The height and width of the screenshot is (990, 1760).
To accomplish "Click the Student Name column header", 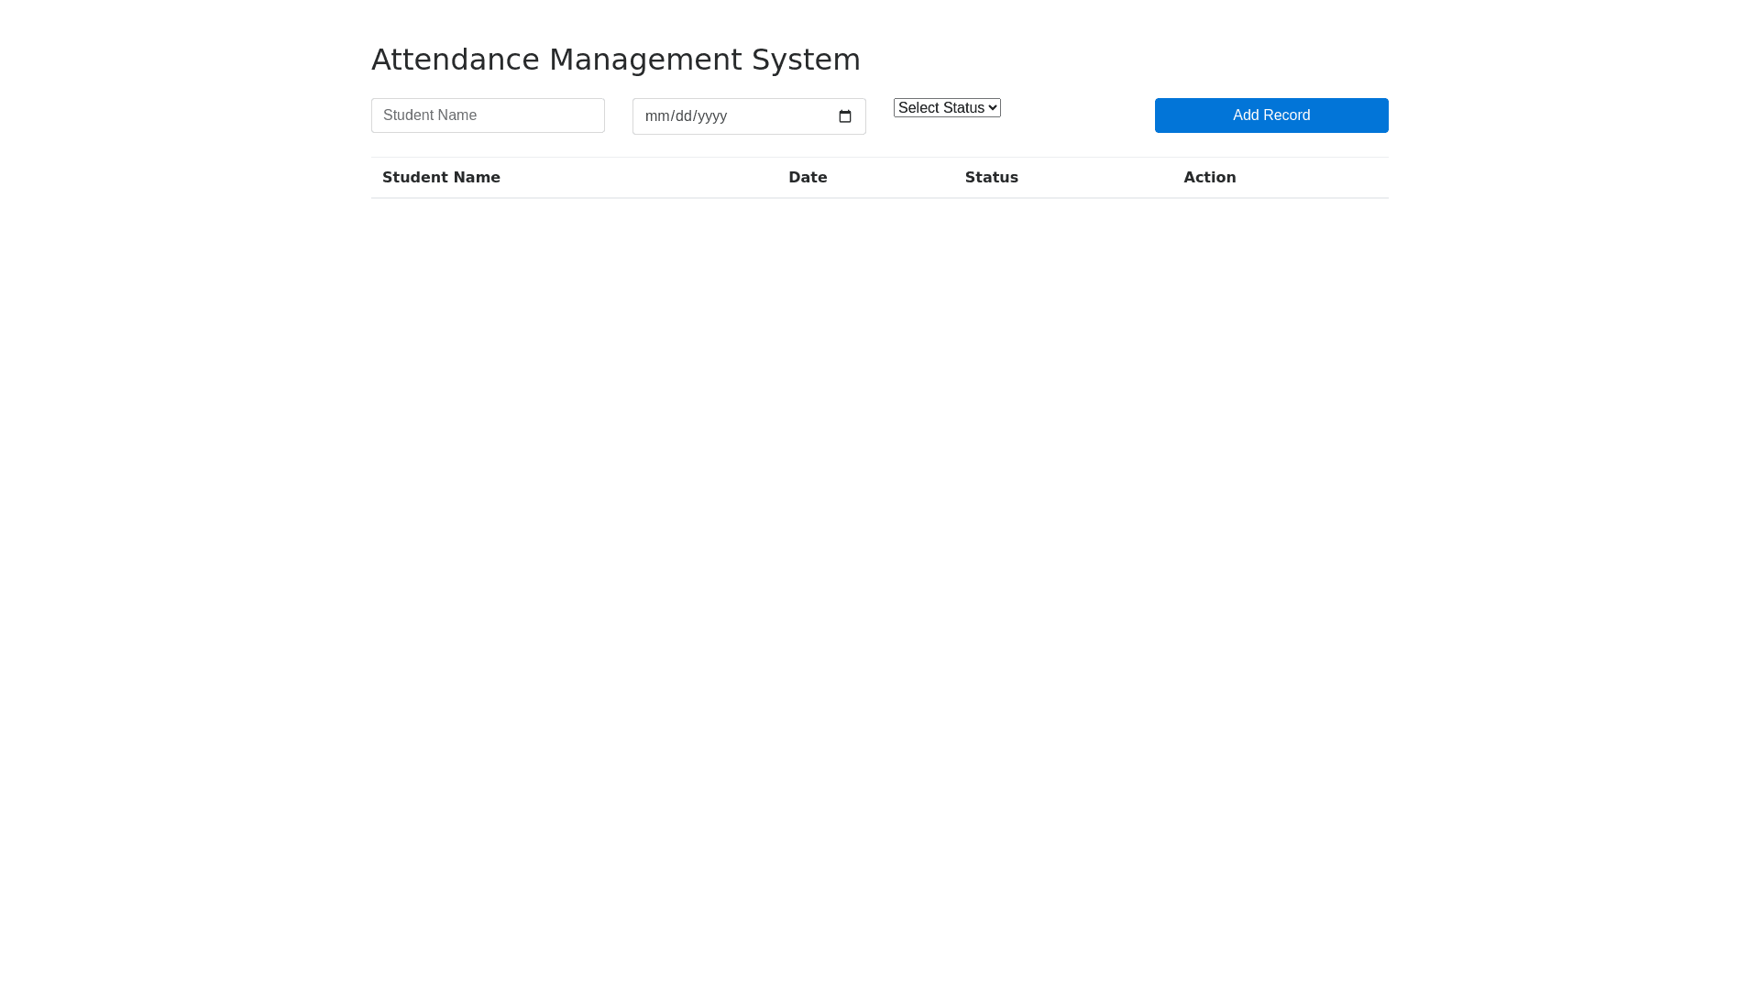I will tap(441, 178).
